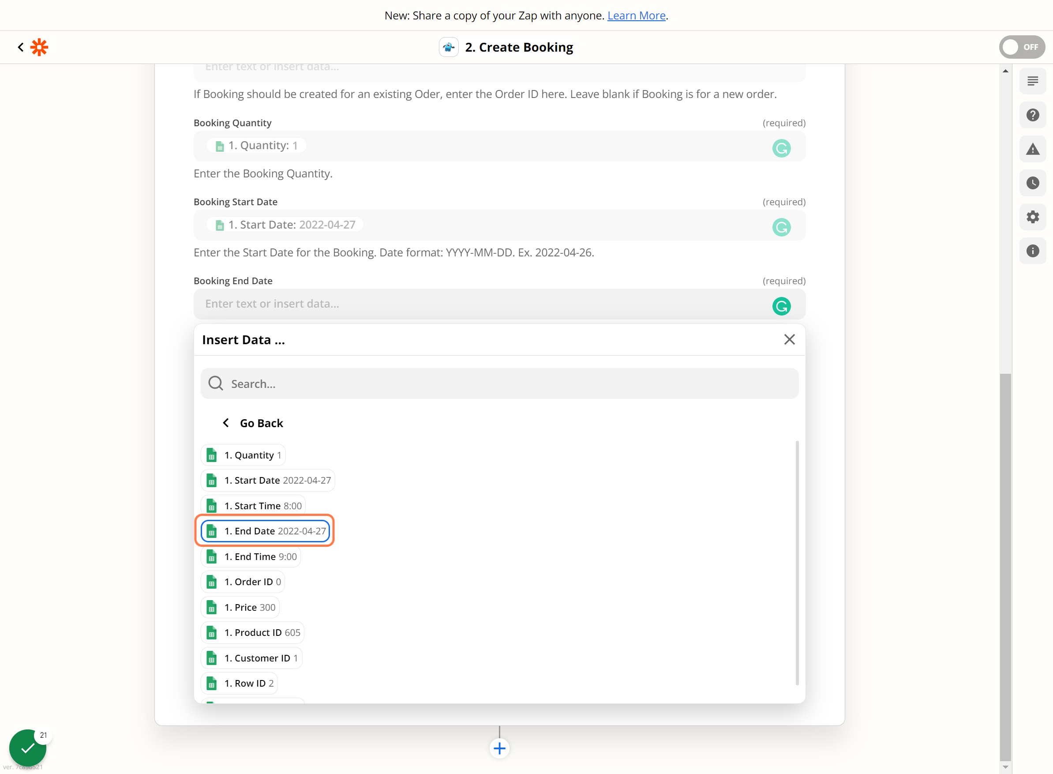Add a step with the plus button

click(x=499, y=748)
